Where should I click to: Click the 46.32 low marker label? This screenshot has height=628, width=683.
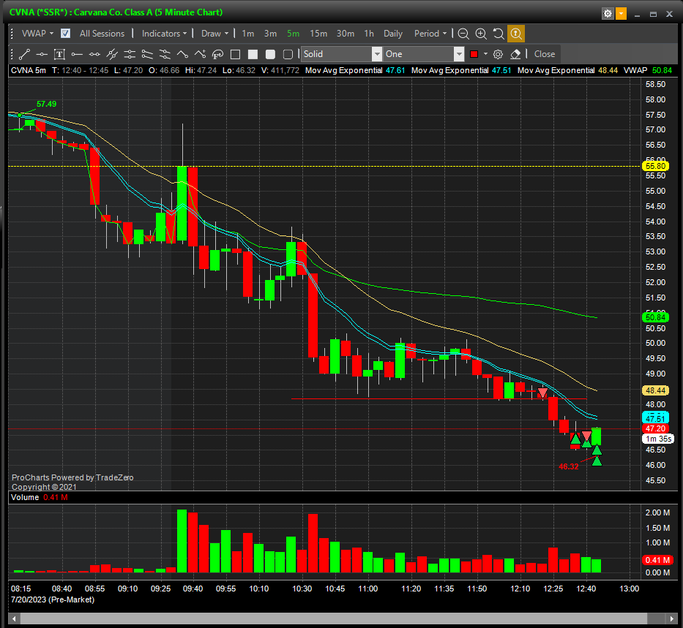[x=569, y=466]
